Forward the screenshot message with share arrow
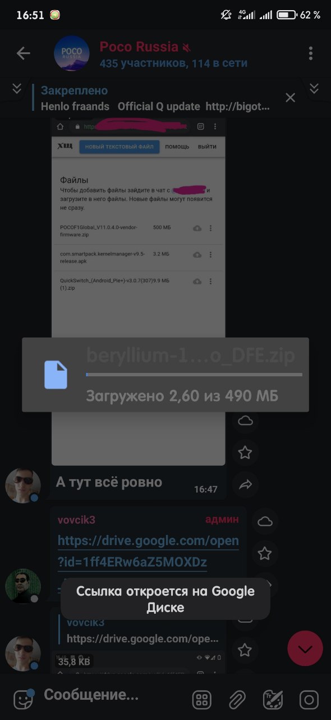 pos(245,484)
